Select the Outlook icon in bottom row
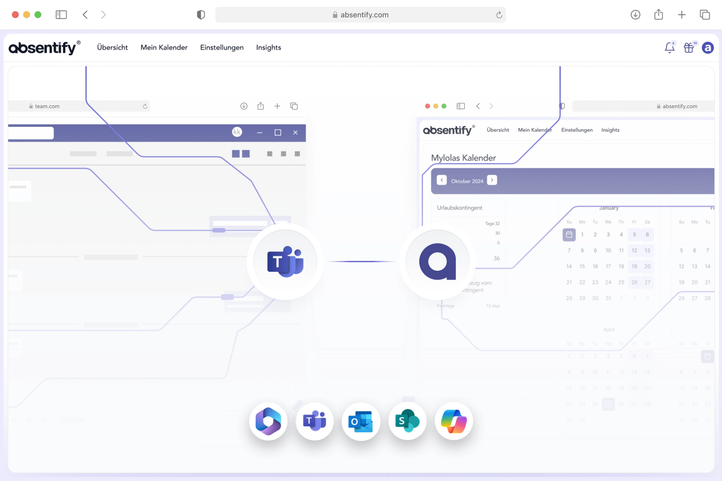722x481 pixels. click(x=361, y=421)
